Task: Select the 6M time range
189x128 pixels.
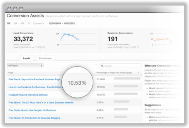Action: [x=22, y=23]
